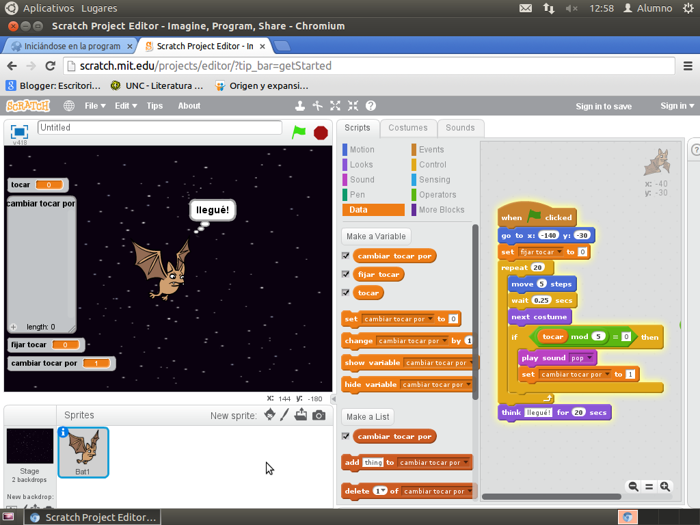Select the Delete scissors tool

pyautogui.click(x=317, y=106)
